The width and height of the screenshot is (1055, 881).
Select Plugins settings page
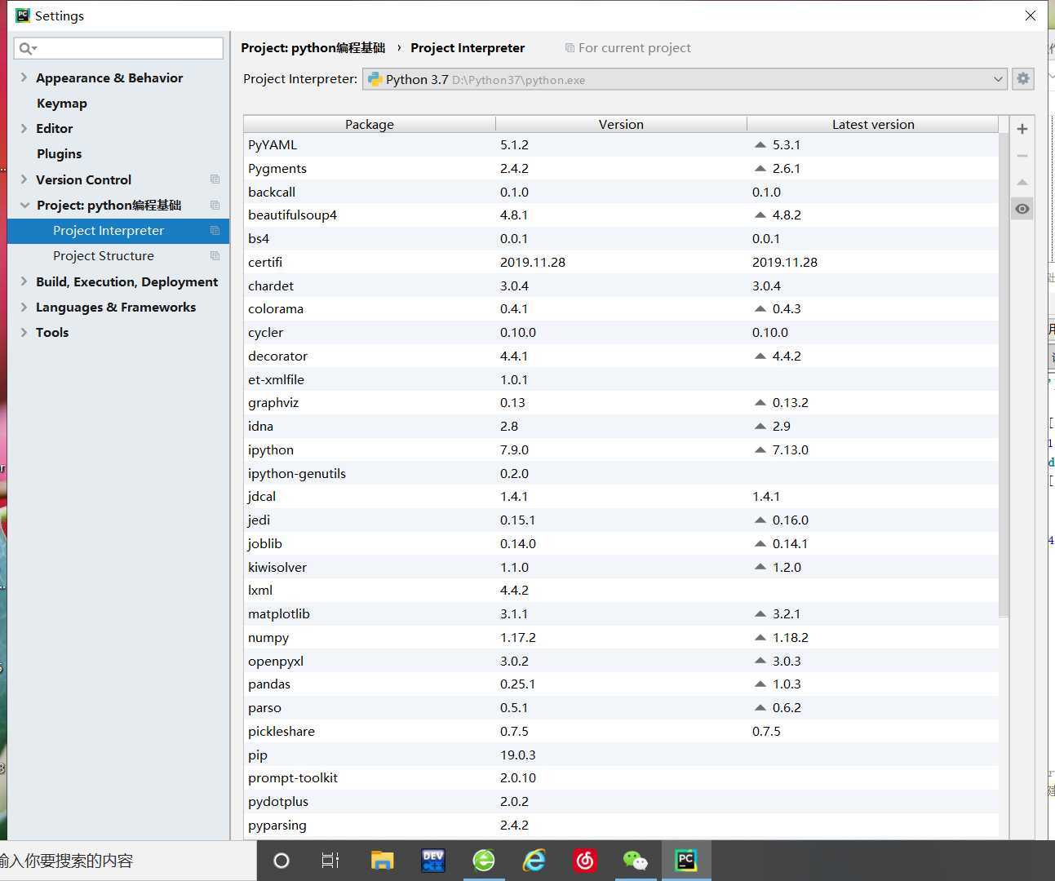coord(59,153)
